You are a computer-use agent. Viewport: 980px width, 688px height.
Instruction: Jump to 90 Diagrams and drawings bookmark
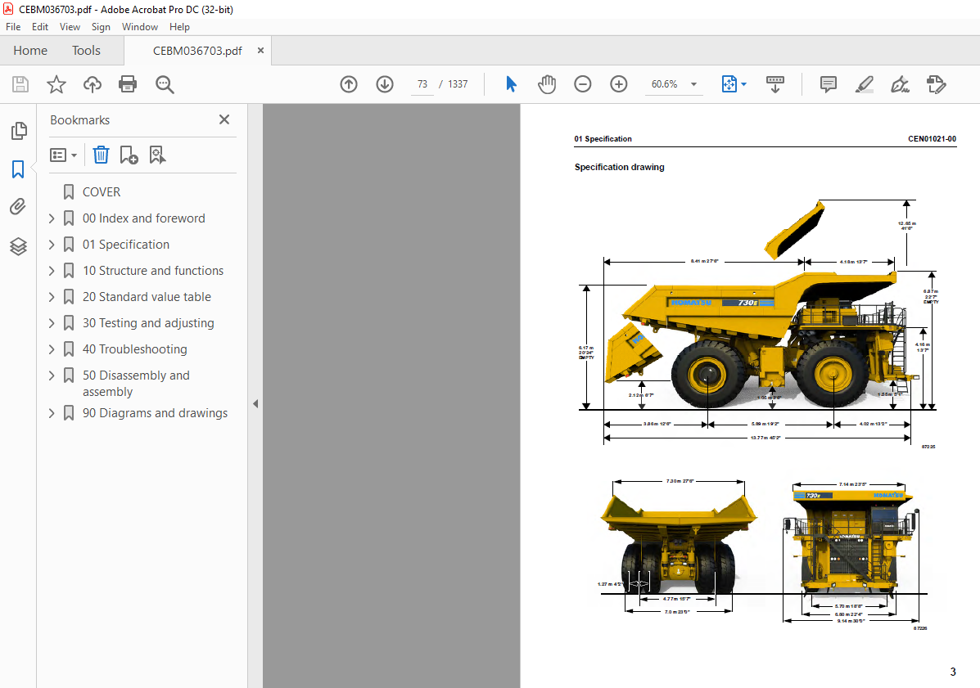click(x=155, y=413)
